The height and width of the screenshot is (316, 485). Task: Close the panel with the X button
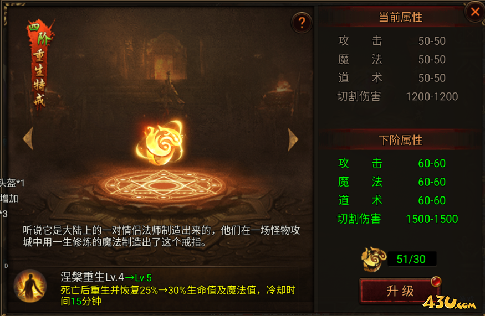pos(475,12)
